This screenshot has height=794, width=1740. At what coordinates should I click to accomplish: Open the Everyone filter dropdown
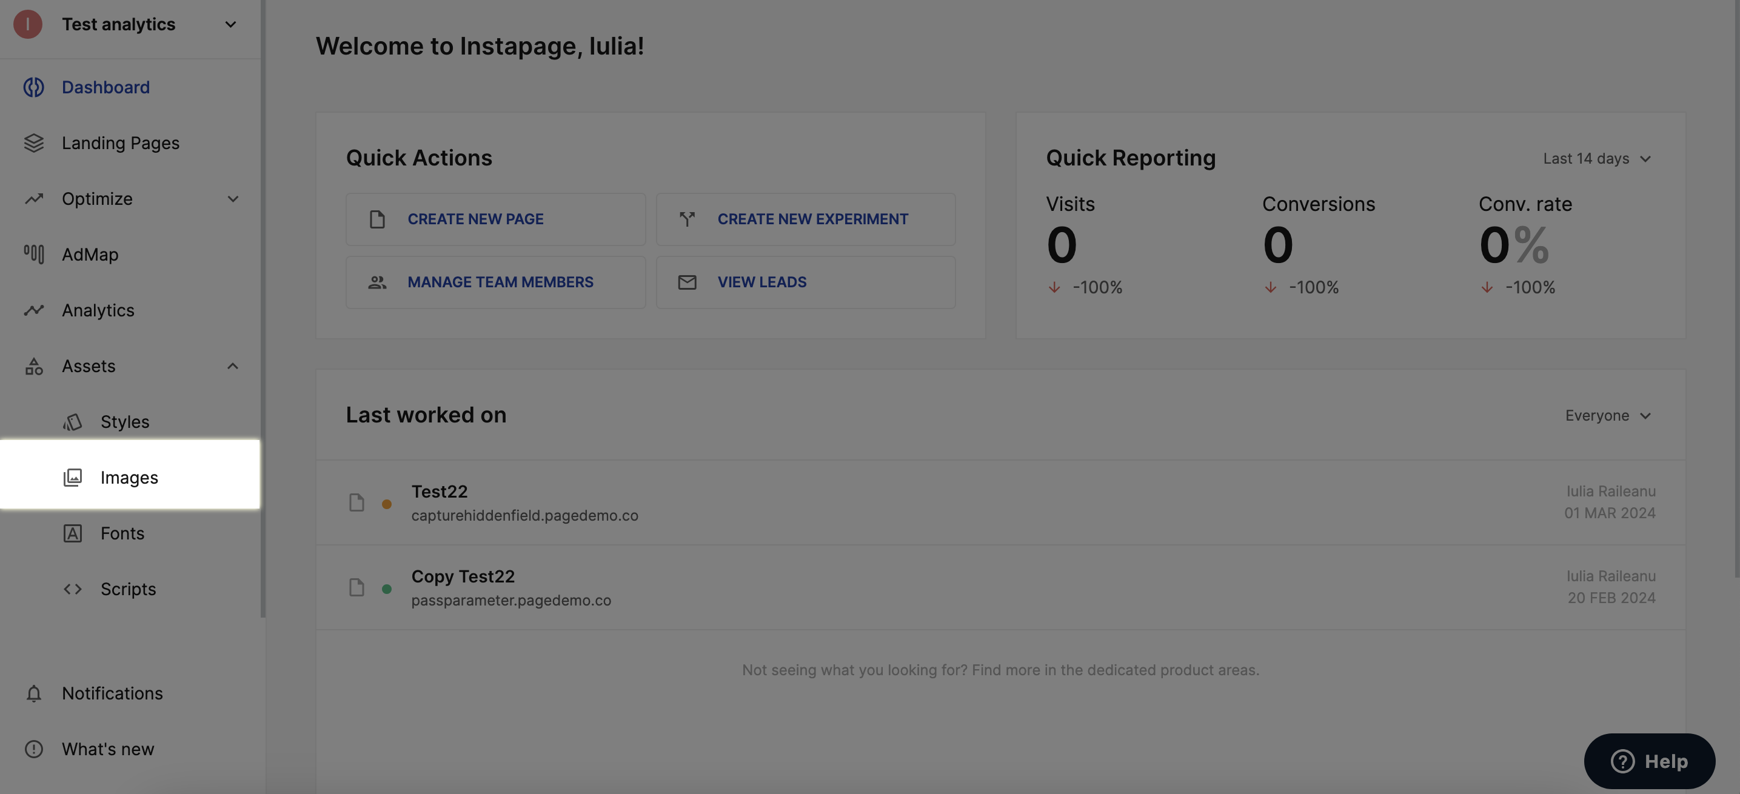1608,415
